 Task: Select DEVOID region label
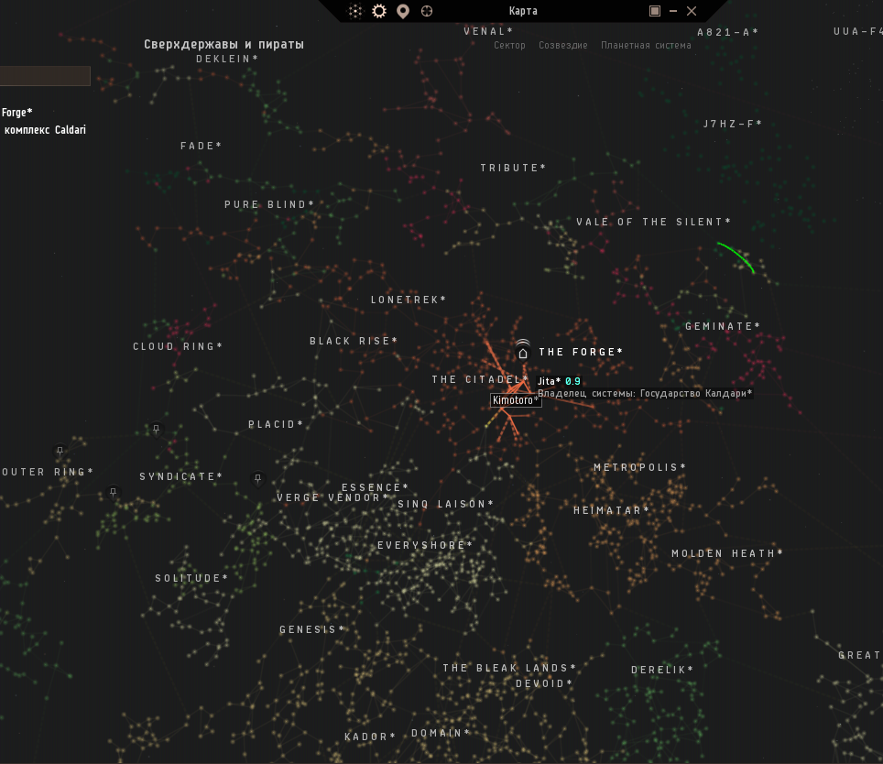(544, 683)
